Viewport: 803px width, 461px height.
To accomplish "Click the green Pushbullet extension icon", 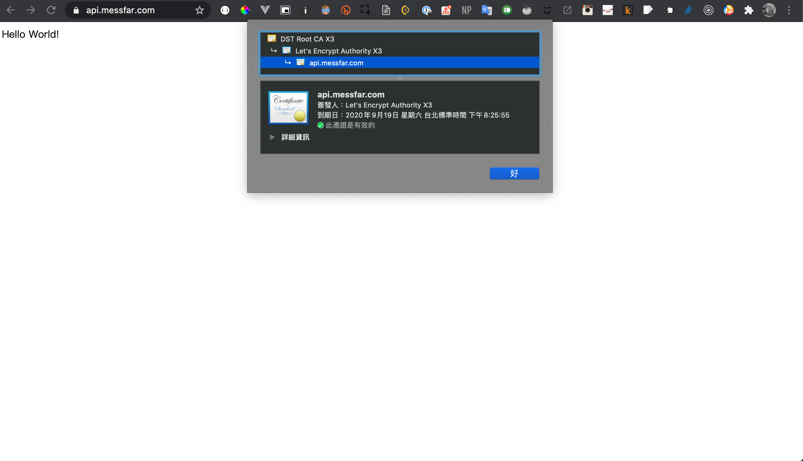I will click(507, 10).
